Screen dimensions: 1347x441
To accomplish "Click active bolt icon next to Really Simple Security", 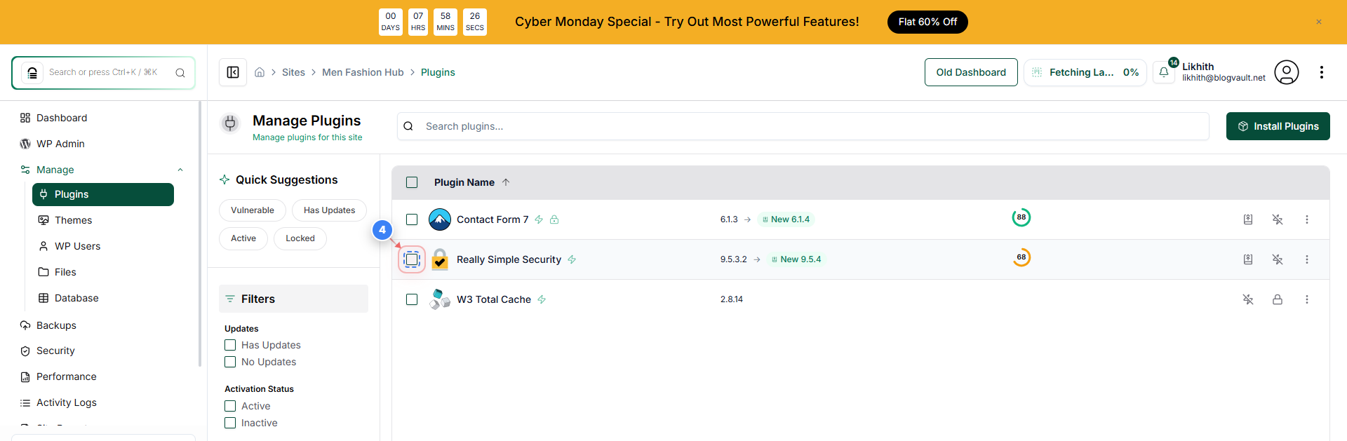I will tap(572, 259).
